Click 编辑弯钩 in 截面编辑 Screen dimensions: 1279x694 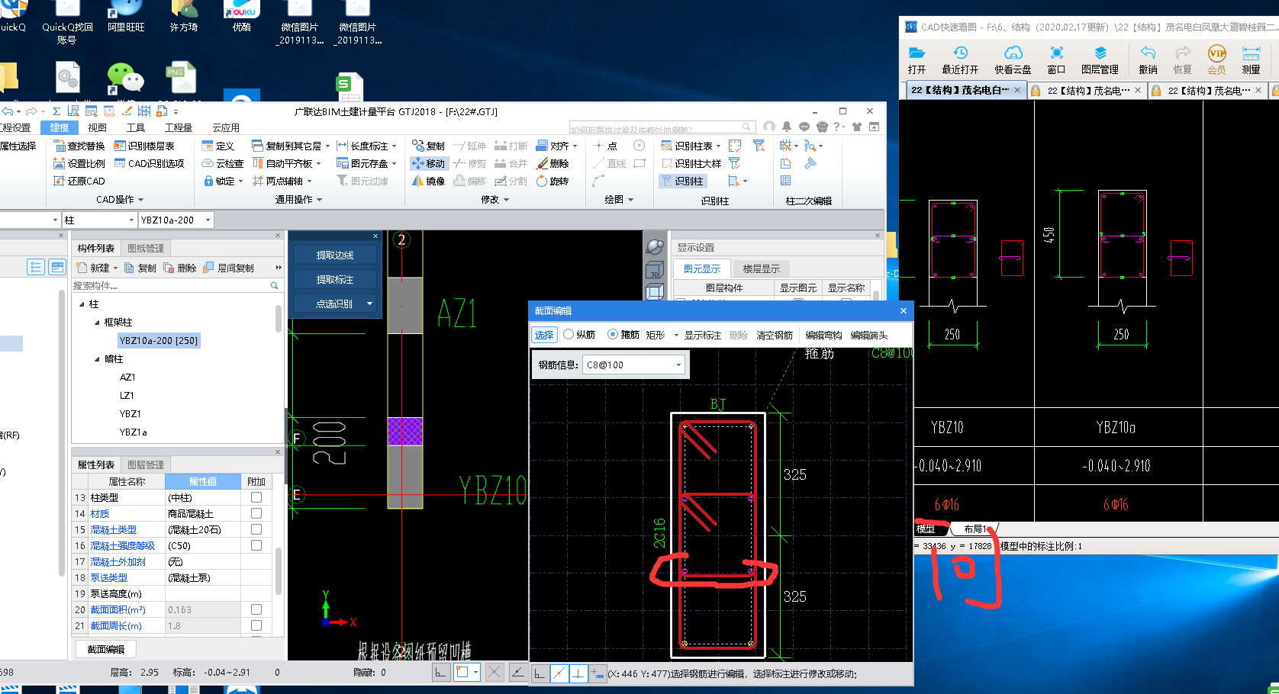(x=823, y=335)
